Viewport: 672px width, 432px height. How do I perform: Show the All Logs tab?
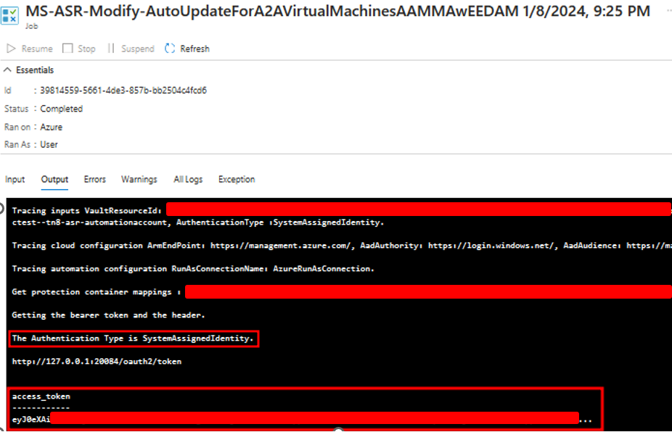click(x=188, y=179)
